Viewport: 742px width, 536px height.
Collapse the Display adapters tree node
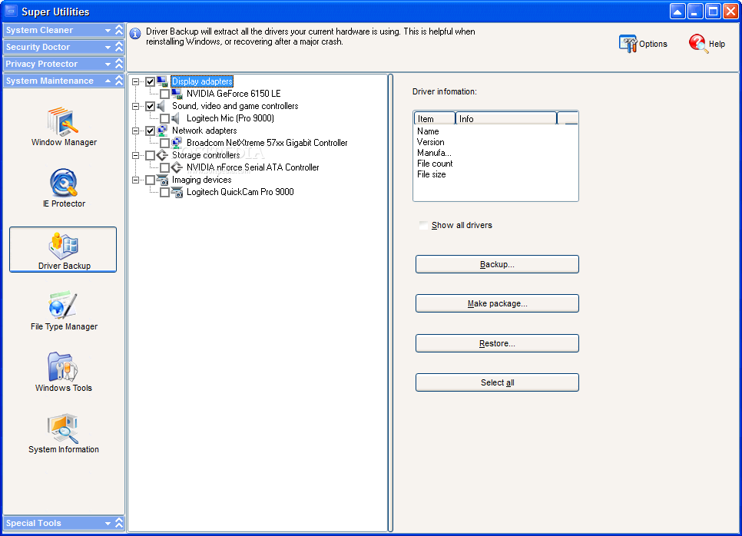click(136, 81)
